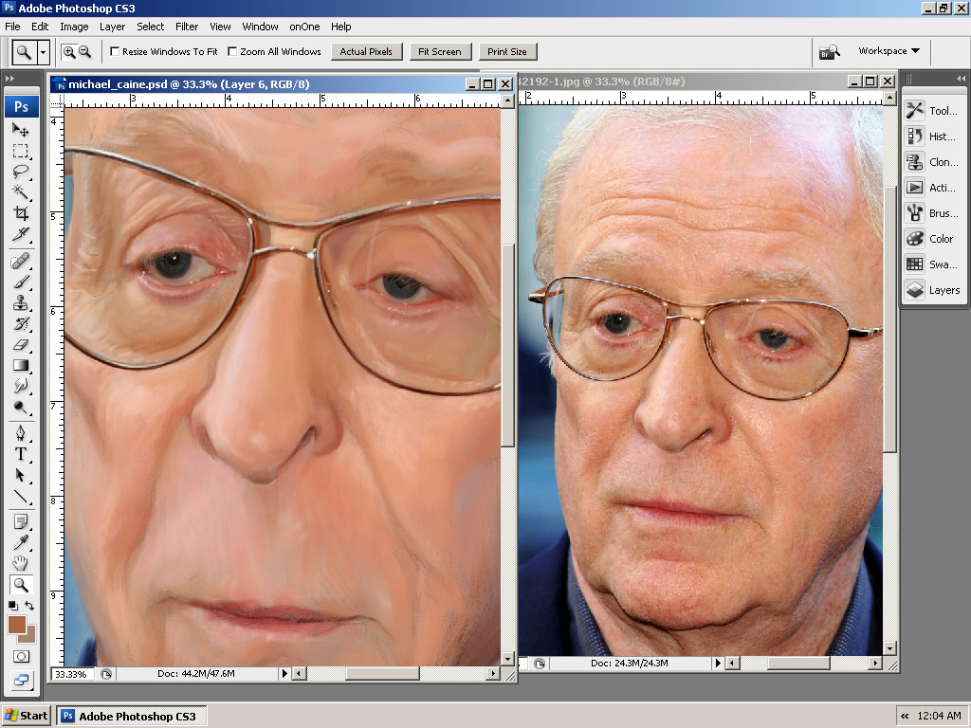
Task: Click Zoom Out icon in options bar
Action: (x=84, y=52)
